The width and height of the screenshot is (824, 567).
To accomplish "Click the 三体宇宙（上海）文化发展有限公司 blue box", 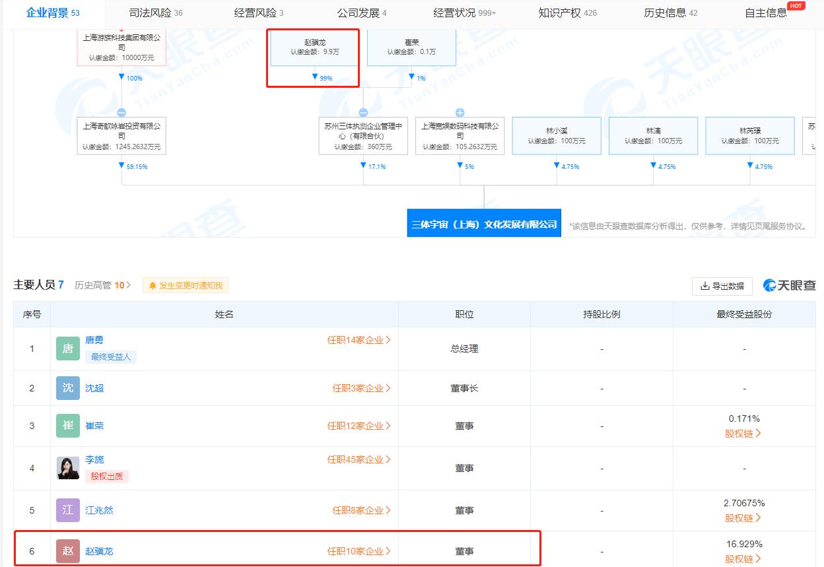I will pyautogui.click(x=484, y=223).
